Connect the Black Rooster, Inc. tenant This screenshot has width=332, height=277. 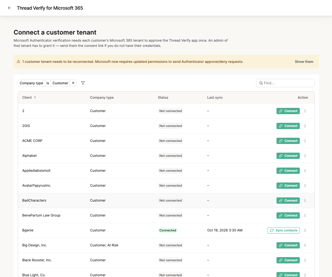pyautogui.click(x=288, y=260)
